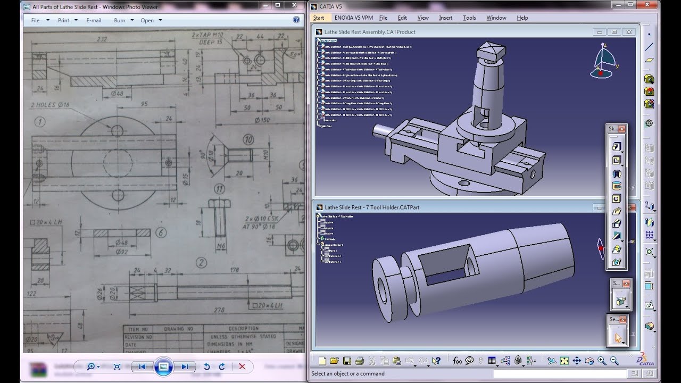Rotate photo counterclockwise

pyautogui.click(x=207, y=367)
